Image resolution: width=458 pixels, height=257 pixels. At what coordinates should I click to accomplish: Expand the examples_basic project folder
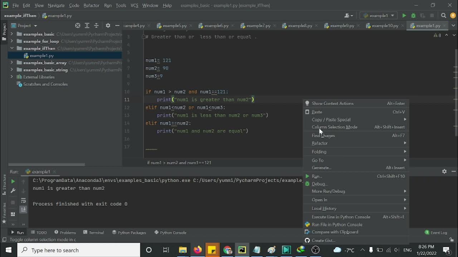coord(12,34)
